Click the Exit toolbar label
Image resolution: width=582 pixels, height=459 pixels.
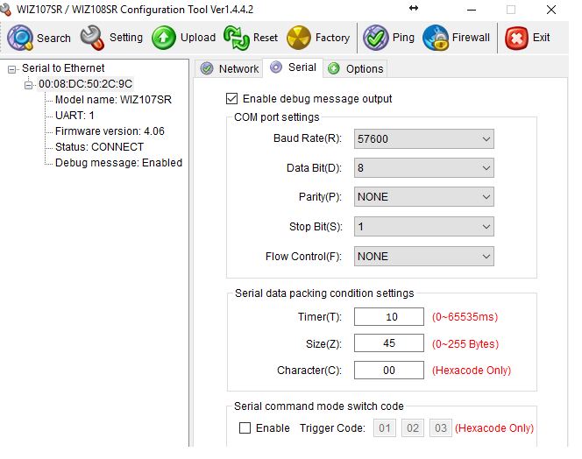coord(541,38)
